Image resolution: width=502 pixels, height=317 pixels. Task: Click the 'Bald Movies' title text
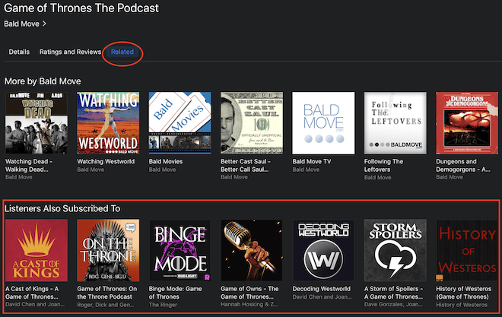click(x=166, y=161)
